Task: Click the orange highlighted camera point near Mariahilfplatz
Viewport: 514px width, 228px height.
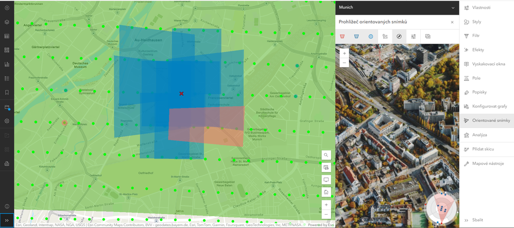Action: click(64, 123)
